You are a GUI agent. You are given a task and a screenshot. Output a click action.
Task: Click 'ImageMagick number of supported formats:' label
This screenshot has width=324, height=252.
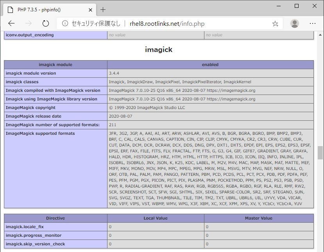pos(53,125)
